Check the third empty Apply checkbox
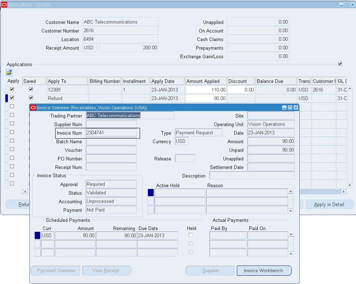This screenshot has width=356, height=284. coord(12,124)
